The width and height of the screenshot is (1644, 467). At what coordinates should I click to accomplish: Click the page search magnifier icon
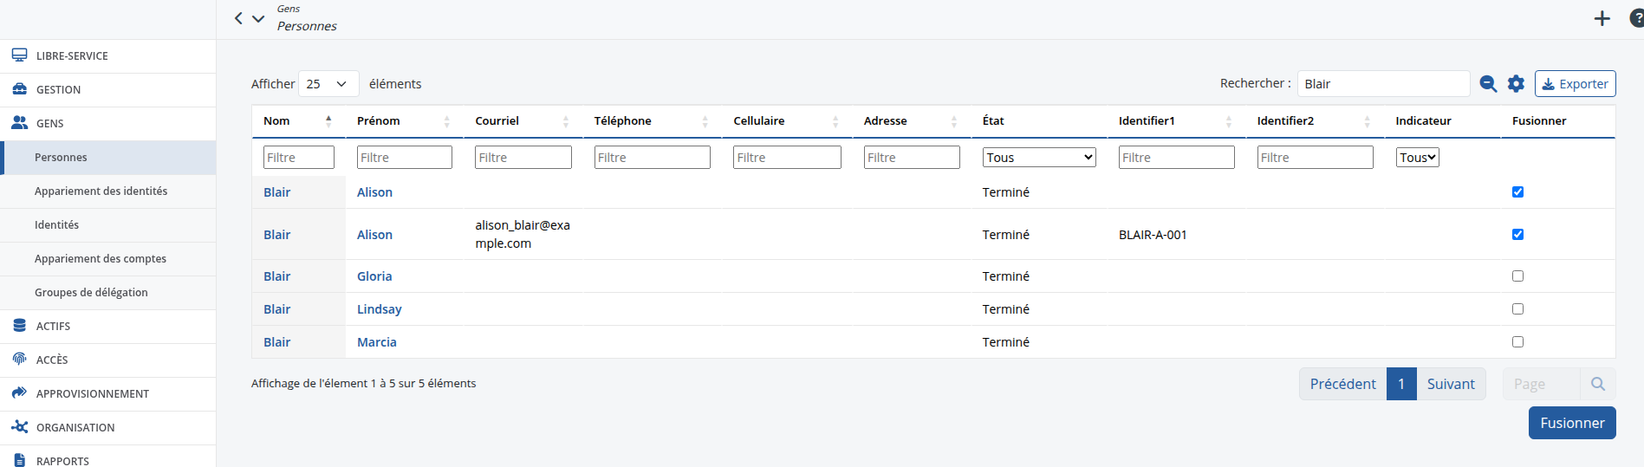pos(1598,384)
